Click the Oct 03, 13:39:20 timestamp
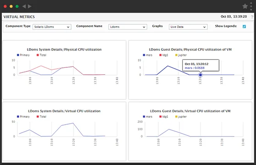 click(x=234, y=16)
